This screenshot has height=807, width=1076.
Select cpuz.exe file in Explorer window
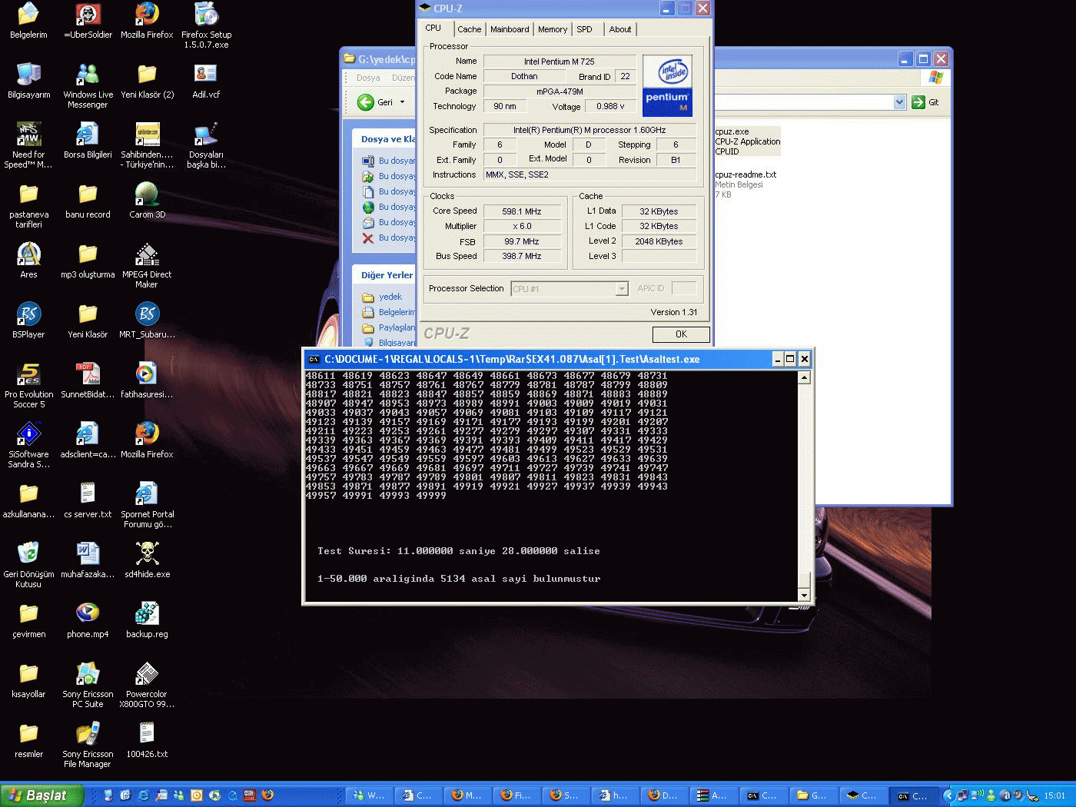[747, 141]
